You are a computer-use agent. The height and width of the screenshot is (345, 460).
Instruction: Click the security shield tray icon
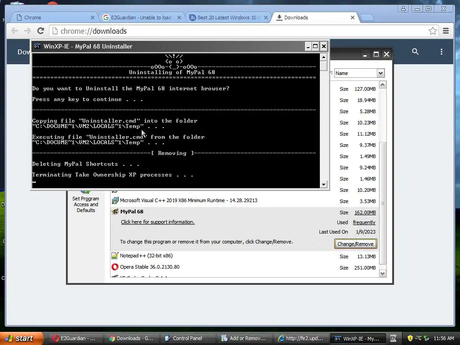click(410, 338)
